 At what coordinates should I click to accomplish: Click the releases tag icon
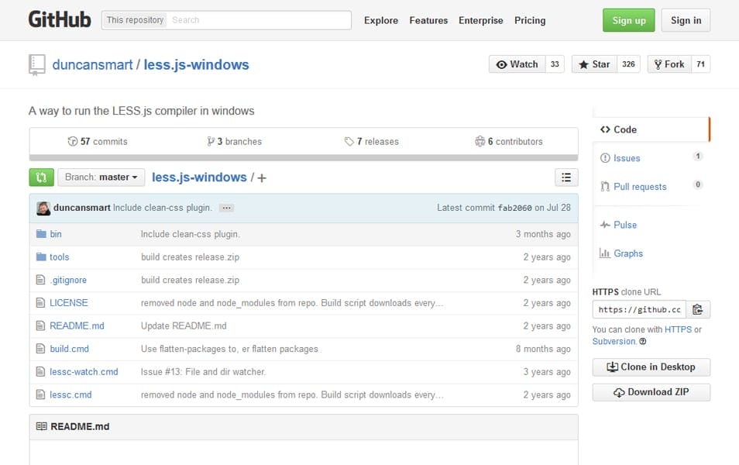click(x=349, y=142)
